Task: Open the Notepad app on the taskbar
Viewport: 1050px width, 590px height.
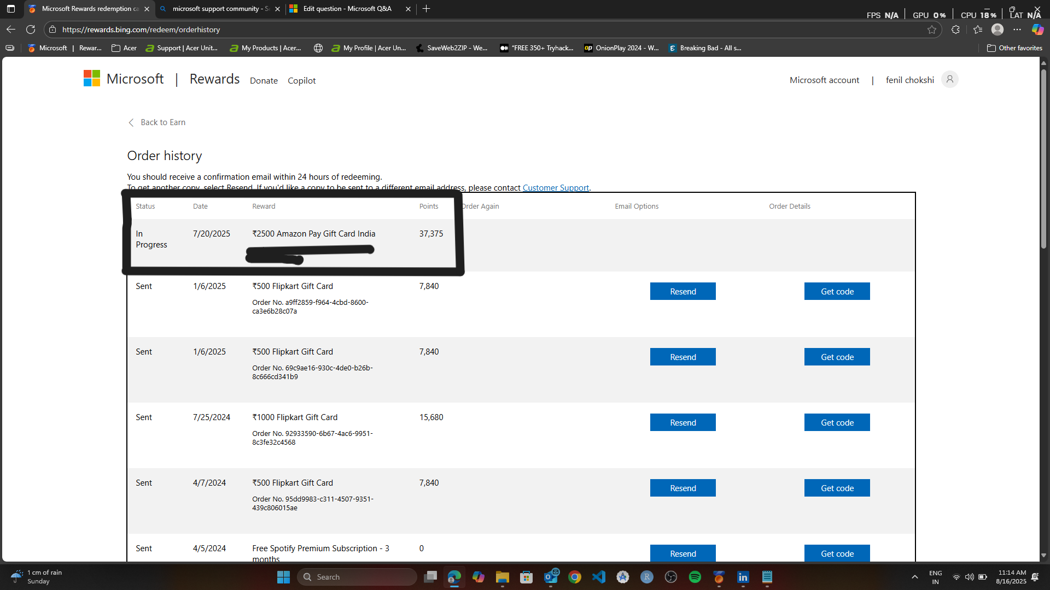Action: (767, 577)
